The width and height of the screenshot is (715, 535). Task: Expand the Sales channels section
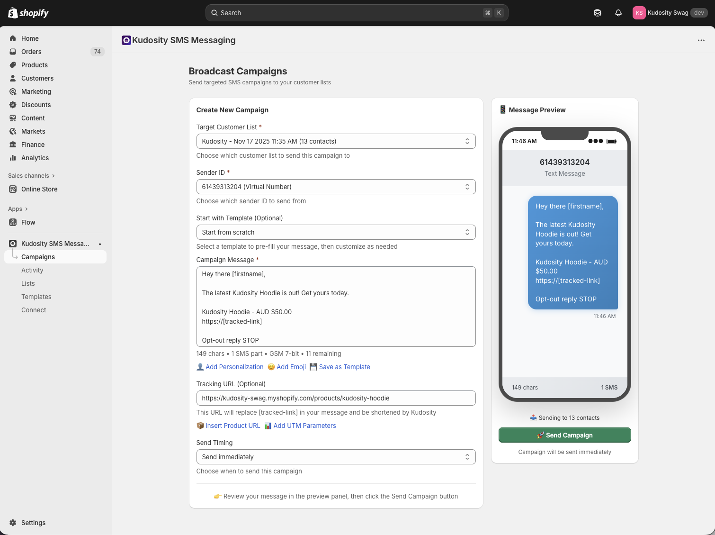pyautogui.click(x=31, y=176)
